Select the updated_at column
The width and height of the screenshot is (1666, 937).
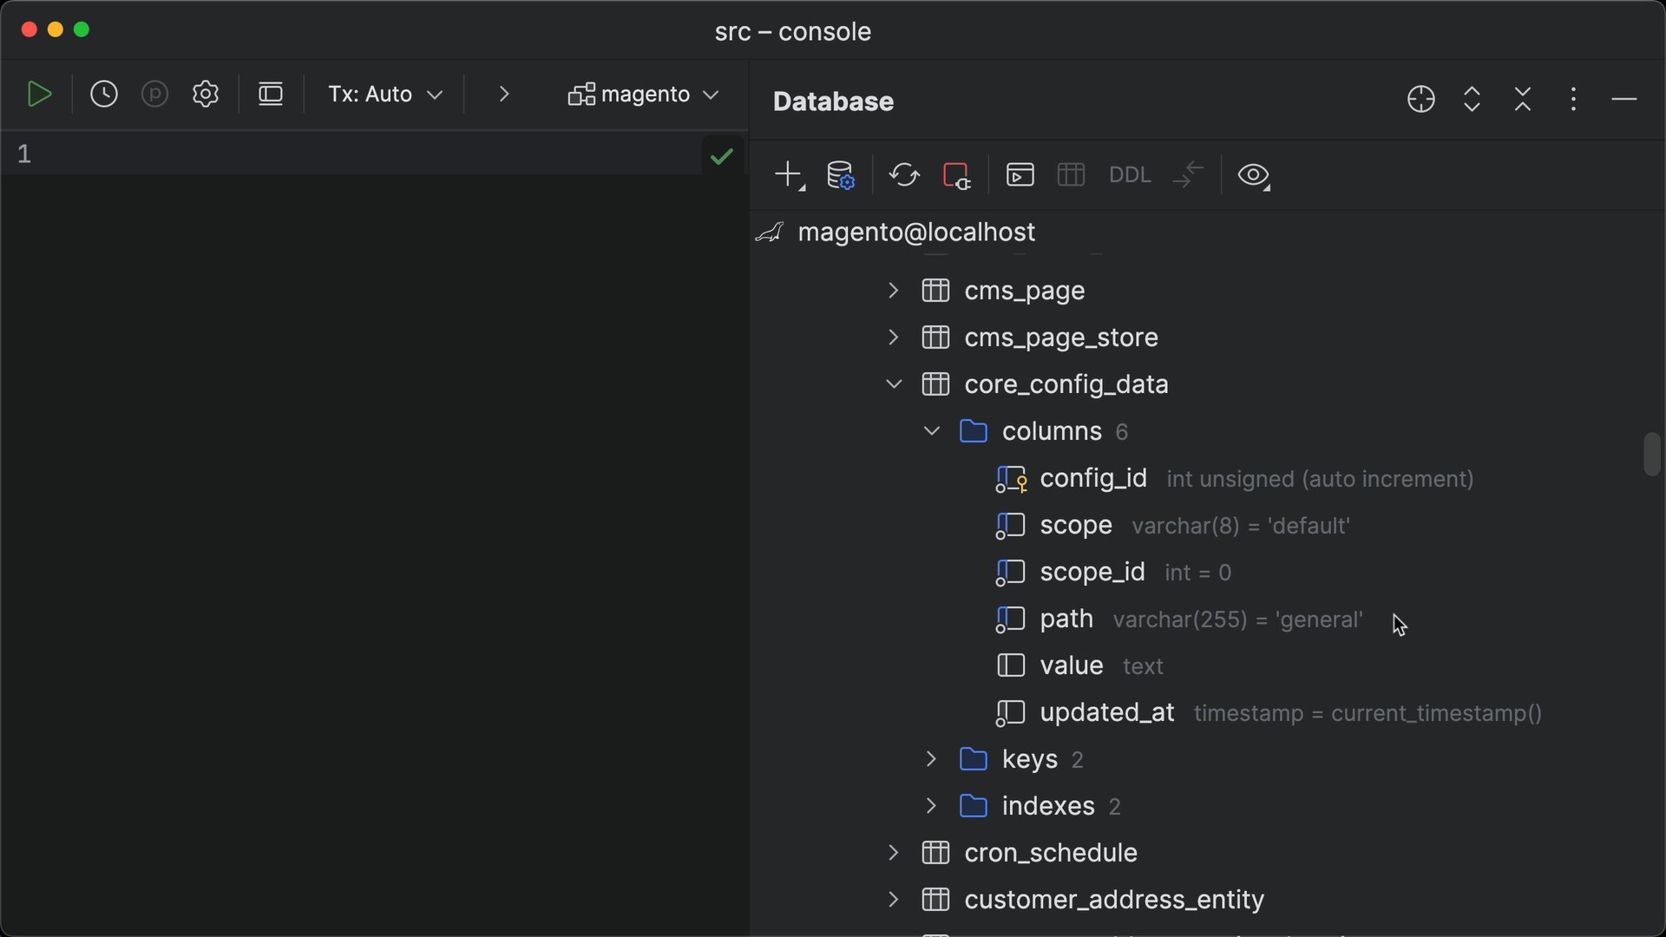(1107, 712)
